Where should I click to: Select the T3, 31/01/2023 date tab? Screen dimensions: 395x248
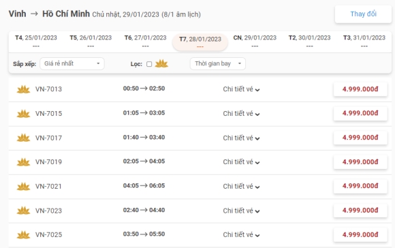pyautogui.click(x=364, y=41)
